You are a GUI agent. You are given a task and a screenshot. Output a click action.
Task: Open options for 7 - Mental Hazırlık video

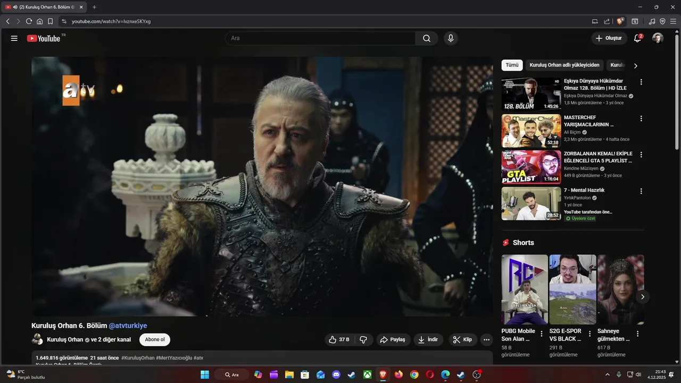[x=641, y=190]
